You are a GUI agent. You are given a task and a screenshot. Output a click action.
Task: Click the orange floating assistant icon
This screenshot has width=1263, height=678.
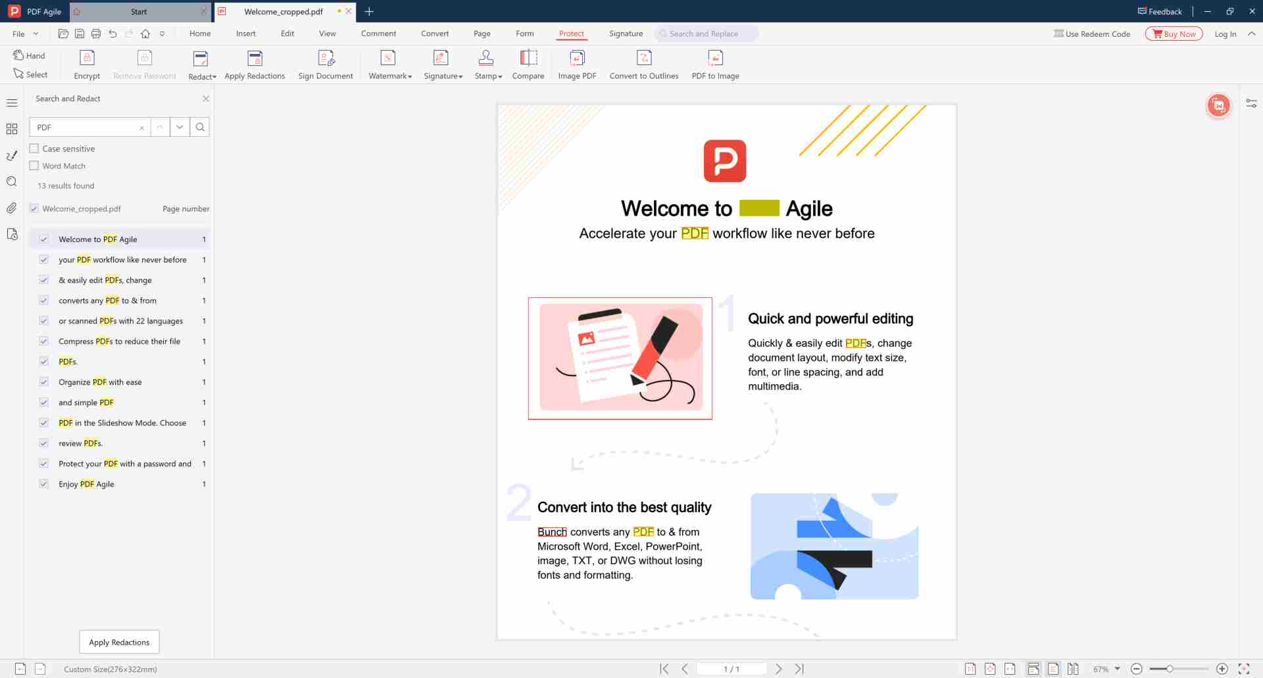tap(1218, 105)
